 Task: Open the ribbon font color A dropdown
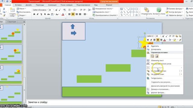[x=65, y=14]
